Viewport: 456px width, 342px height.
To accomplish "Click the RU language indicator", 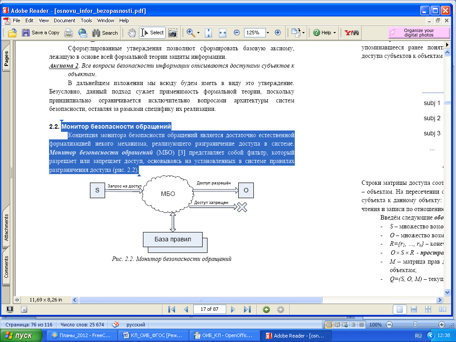I will pyautogui.click(x=418, y=336).
